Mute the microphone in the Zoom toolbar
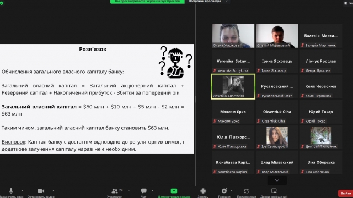The height and width of the screenshot is (198, 353). [11, 191]
